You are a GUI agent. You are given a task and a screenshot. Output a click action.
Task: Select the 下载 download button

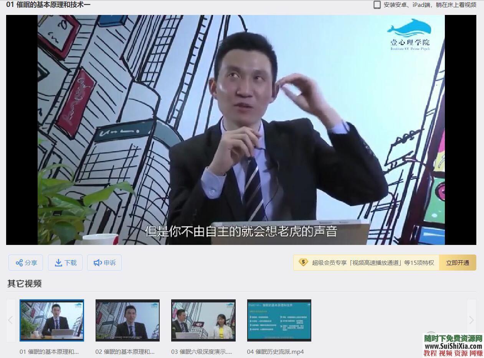click(x=65, y=263)
